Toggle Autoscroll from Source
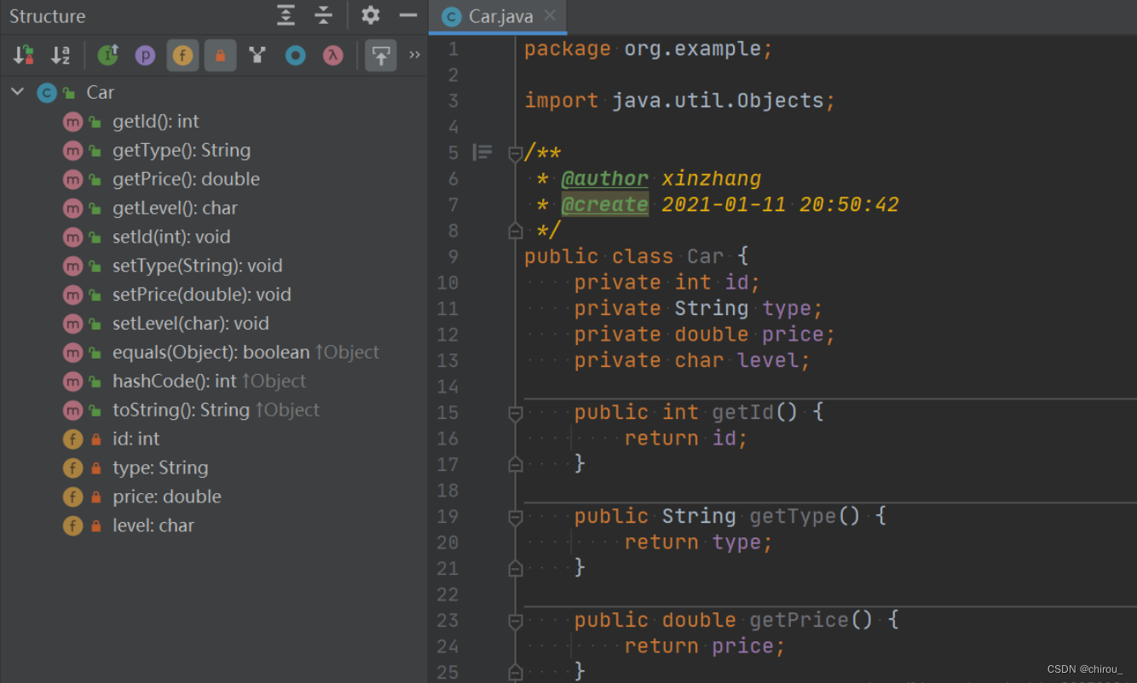Image resolution: width=1137 pixels, height=683 pixels. 381,55
